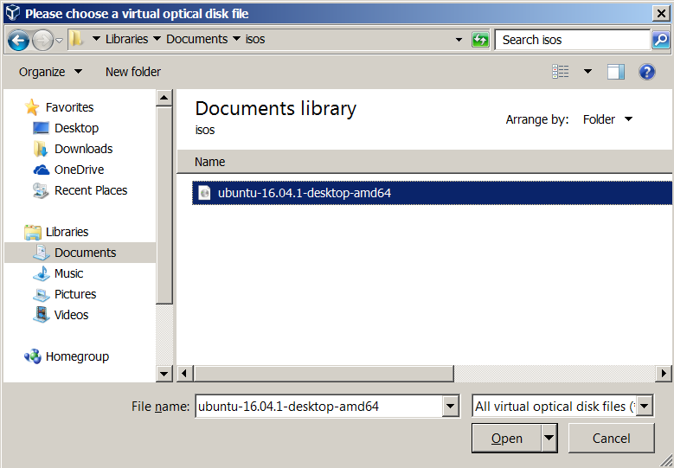Click the Forward navigation arrow

42,41
